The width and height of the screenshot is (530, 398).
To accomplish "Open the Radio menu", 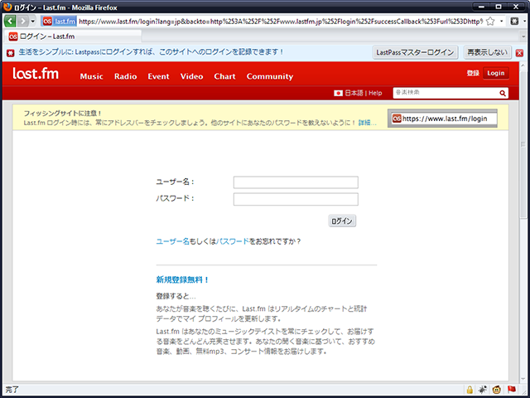I will (125, 76).
